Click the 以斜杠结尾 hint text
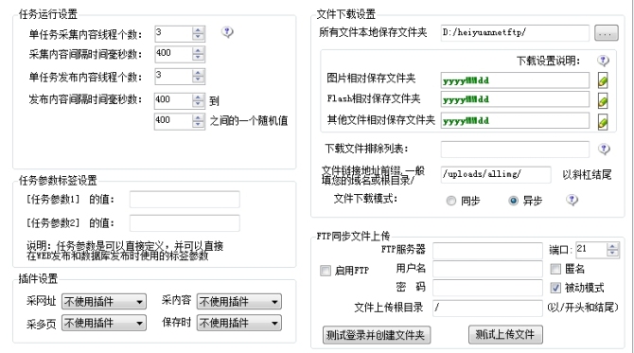The image size is (634, 353). coord(587,175)
